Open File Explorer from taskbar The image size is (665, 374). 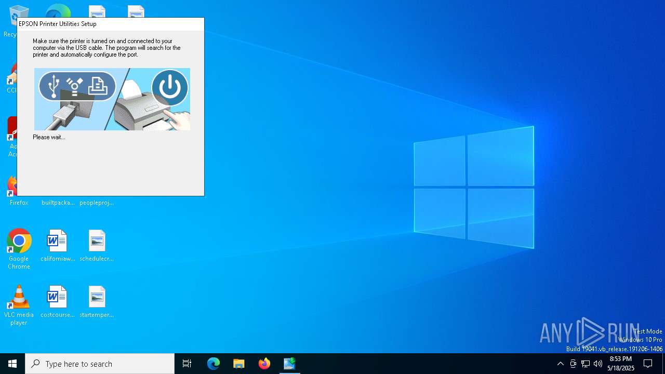click(x=239, y=364)
